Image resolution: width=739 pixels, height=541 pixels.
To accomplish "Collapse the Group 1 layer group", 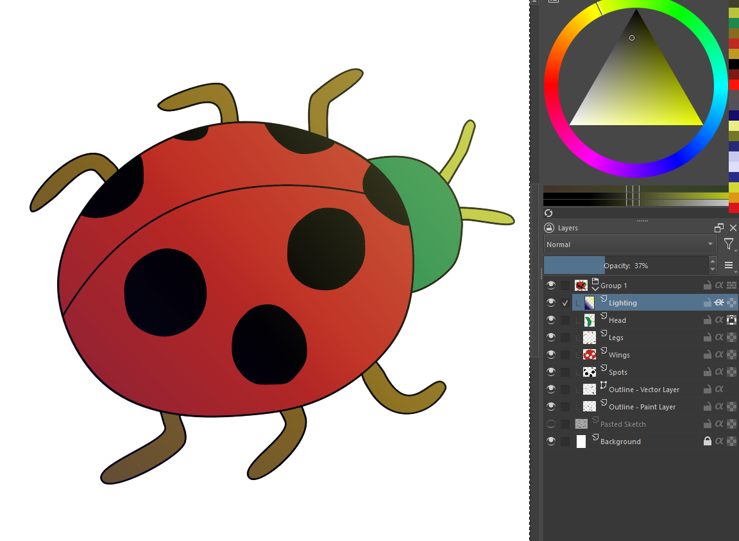I will tap(595, 289).
